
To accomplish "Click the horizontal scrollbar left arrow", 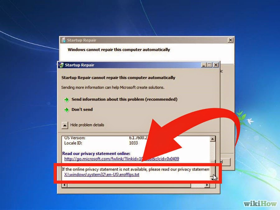I will pyautogui.click(x=64, y=185).
